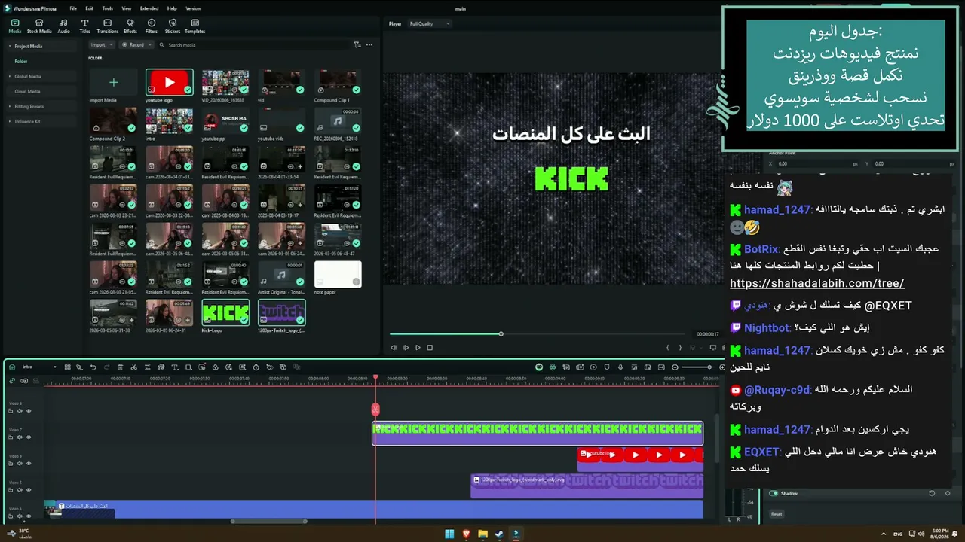Expand the Global Media section

coord(10,77)
